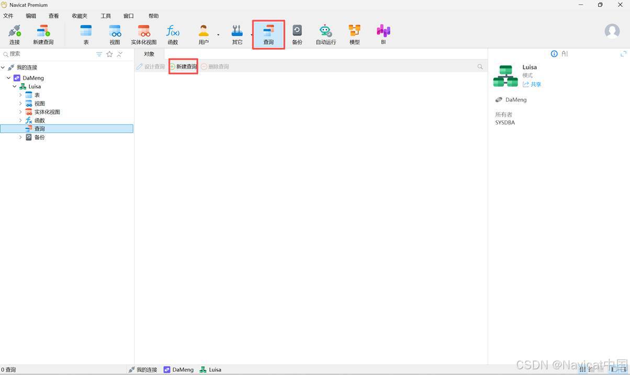Click DaMeng label in right info panel
The width and height of the screenshot is (630, 375).
click(x=516, y=99)
